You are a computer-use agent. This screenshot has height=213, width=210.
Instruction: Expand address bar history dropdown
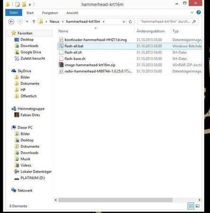point(124,22)
